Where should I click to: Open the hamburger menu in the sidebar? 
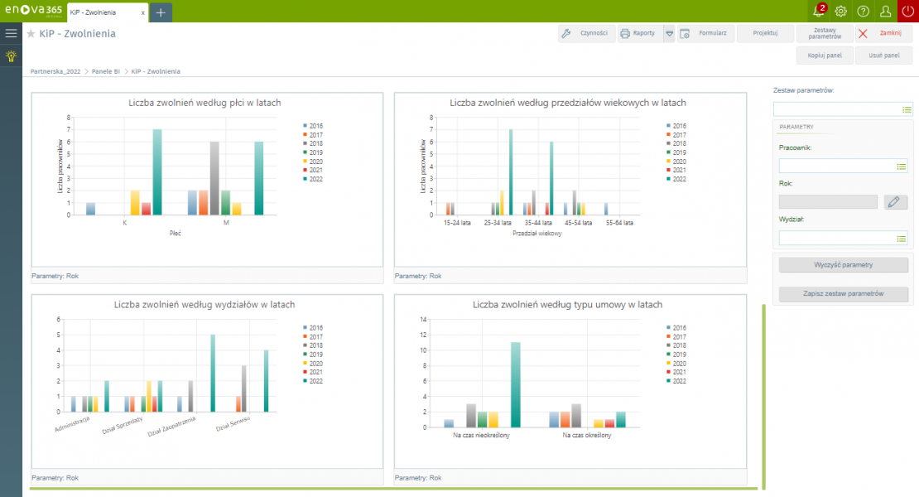[11, 33]
